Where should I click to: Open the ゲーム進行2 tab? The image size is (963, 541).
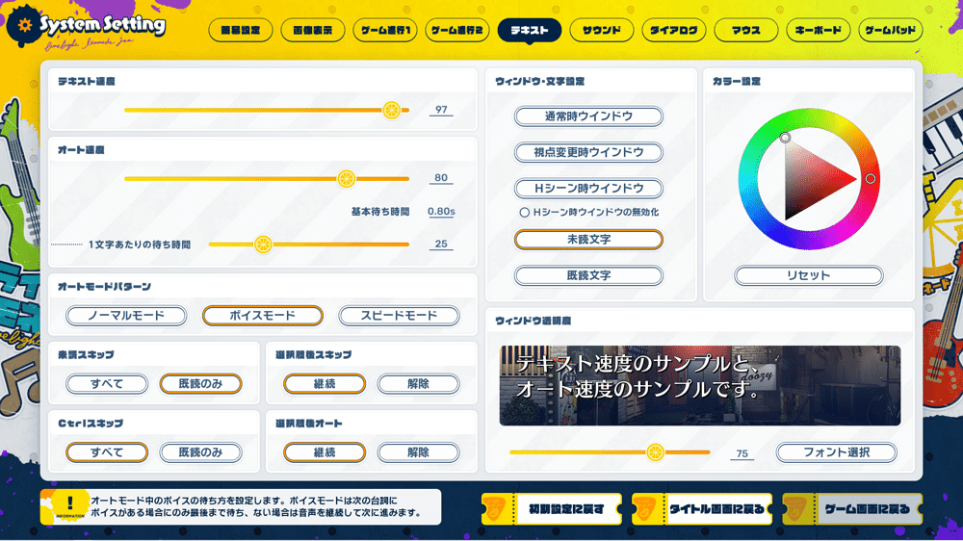[x=456, y=30]
